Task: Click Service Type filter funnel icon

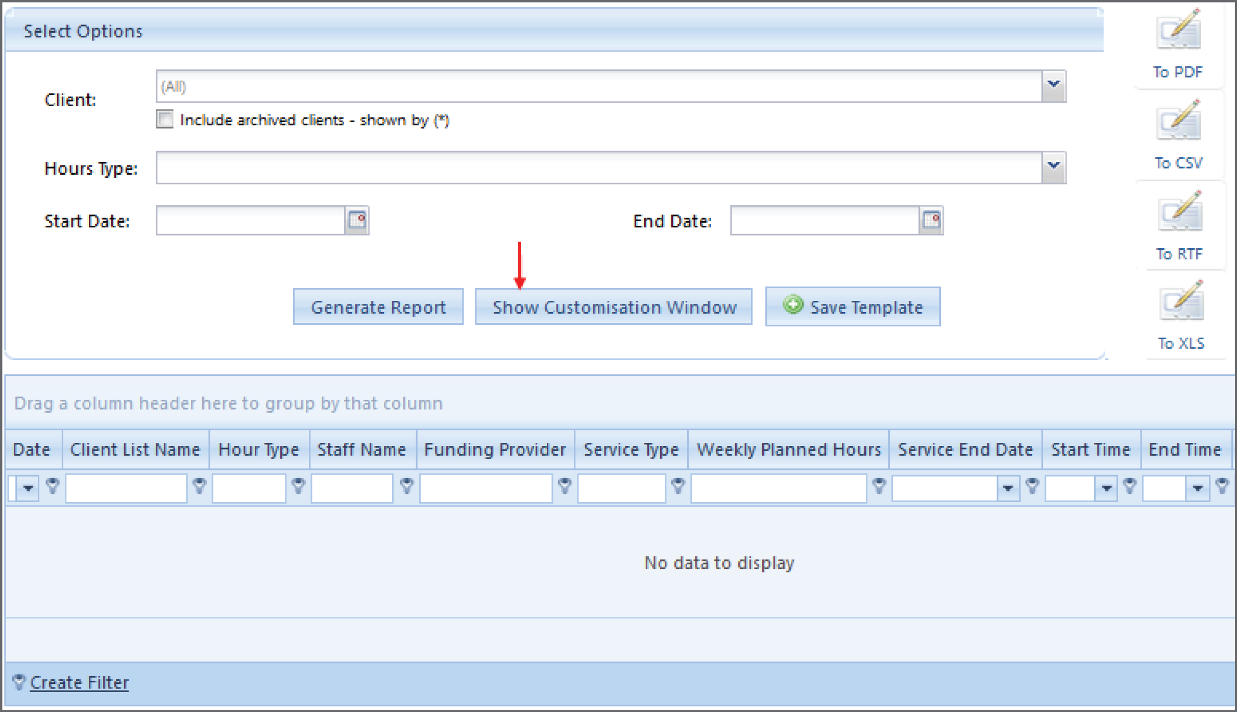Action: pyautogui.click(x=678, y=485)
